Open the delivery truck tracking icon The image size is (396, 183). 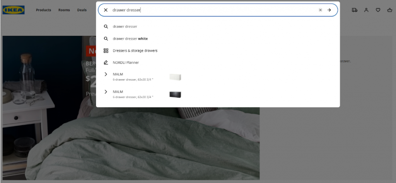(x=354, y=10)
